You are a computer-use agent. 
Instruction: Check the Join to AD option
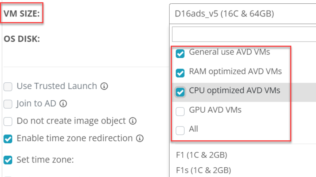[x=8, y=104]
